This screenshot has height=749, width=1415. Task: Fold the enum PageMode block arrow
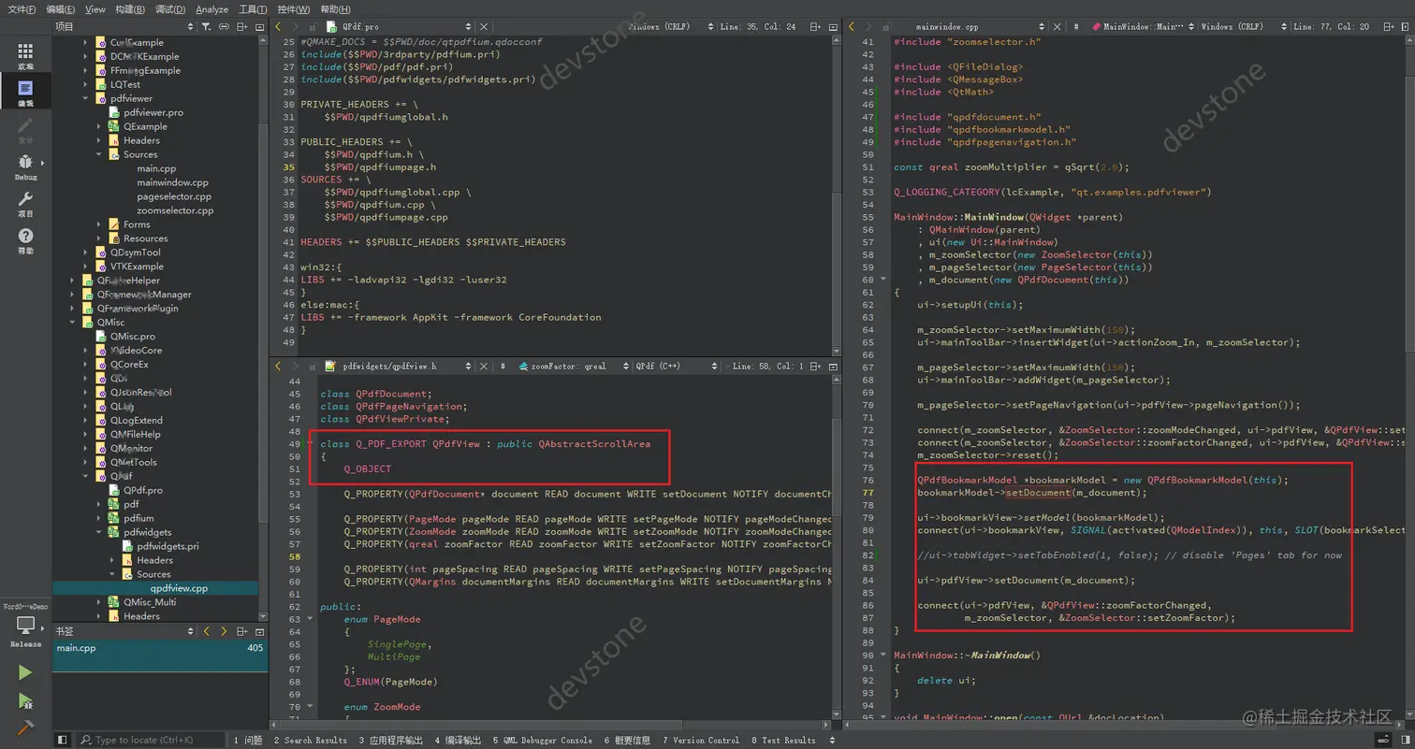tap(310, 619)
